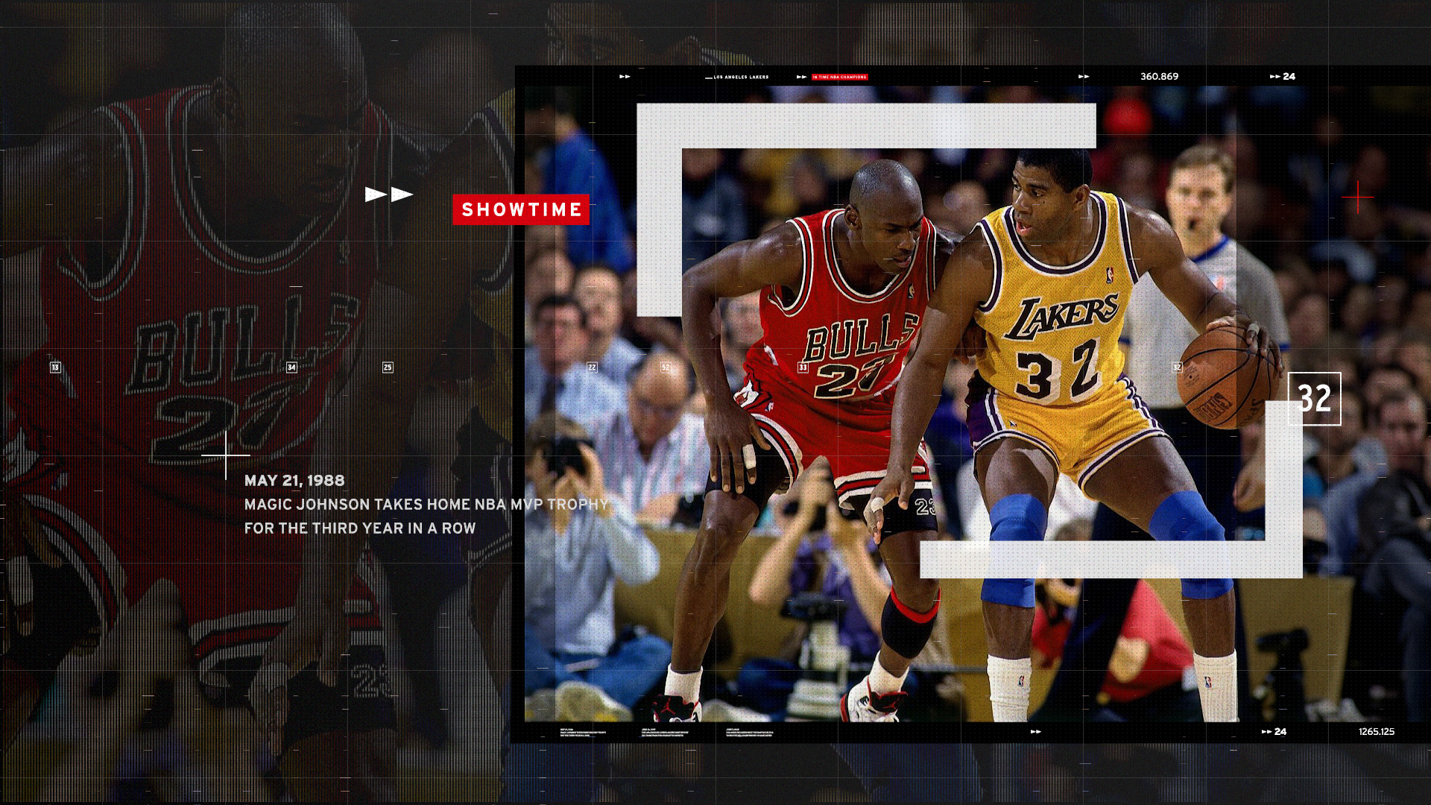Click the boxed 32 jersey number badge

click(1314, 399)
